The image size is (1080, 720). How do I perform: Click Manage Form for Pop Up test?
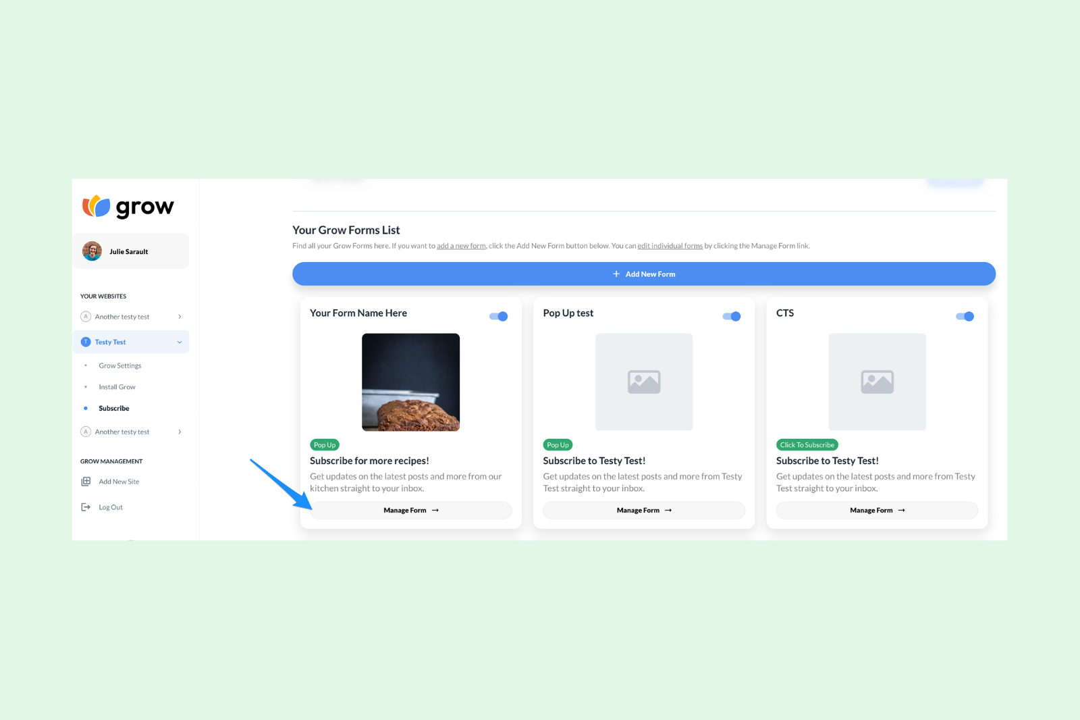[644, 510]
